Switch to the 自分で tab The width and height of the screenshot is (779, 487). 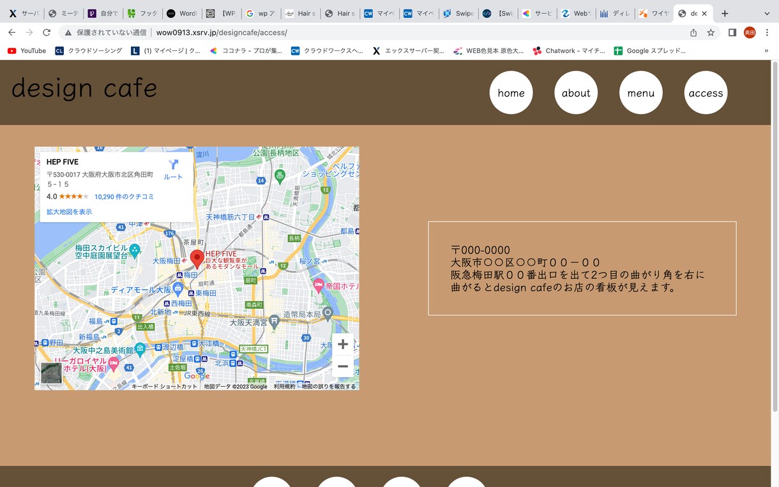(x=102, y=13)
